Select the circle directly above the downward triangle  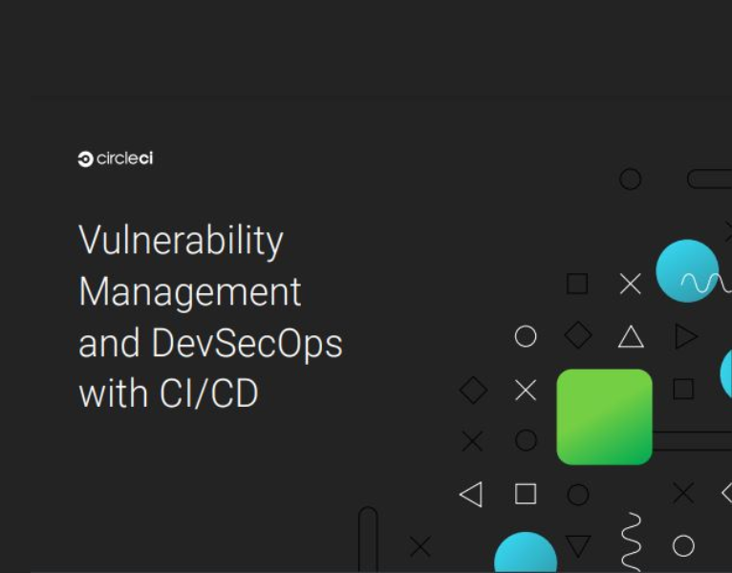point(578,495)
